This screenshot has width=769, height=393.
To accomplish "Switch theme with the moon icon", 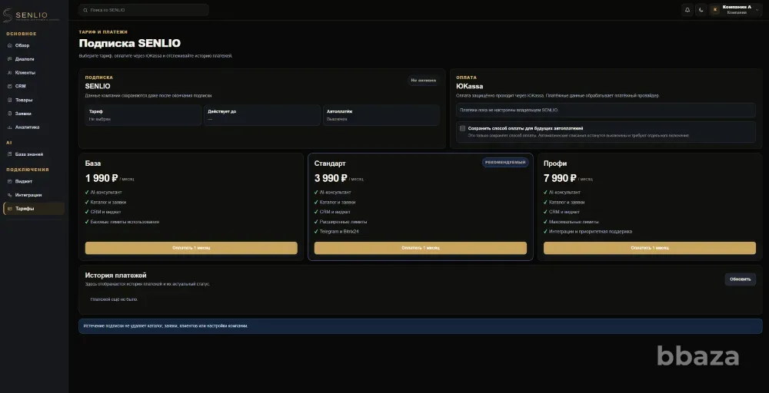I will (x=701, y=10).
